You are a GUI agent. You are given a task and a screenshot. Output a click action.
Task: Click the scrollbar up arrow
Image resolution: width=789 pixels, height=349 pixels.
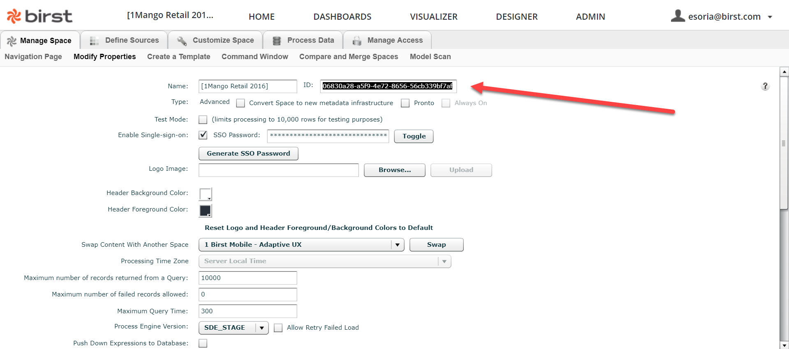(784, 71)
